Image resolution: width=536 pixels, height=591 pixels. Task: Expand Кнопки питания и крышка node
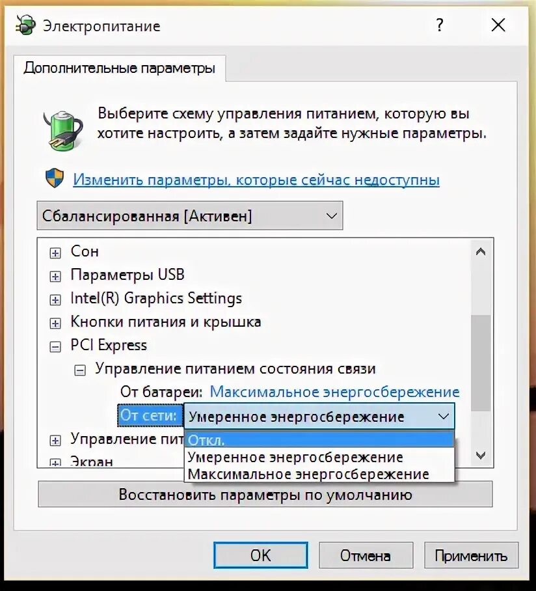55,323
